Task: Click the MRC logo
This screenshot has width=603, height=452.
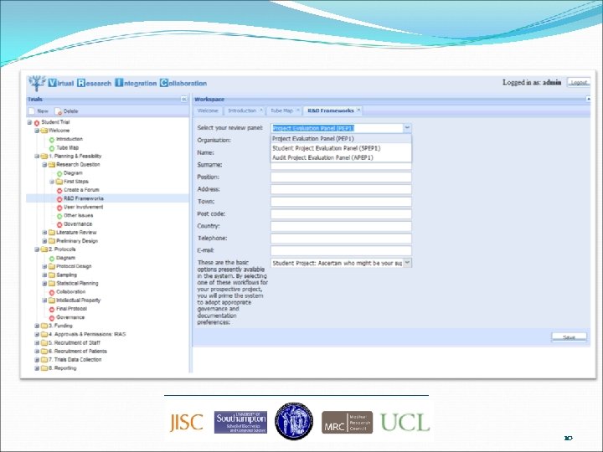Action: pos(347,423)
